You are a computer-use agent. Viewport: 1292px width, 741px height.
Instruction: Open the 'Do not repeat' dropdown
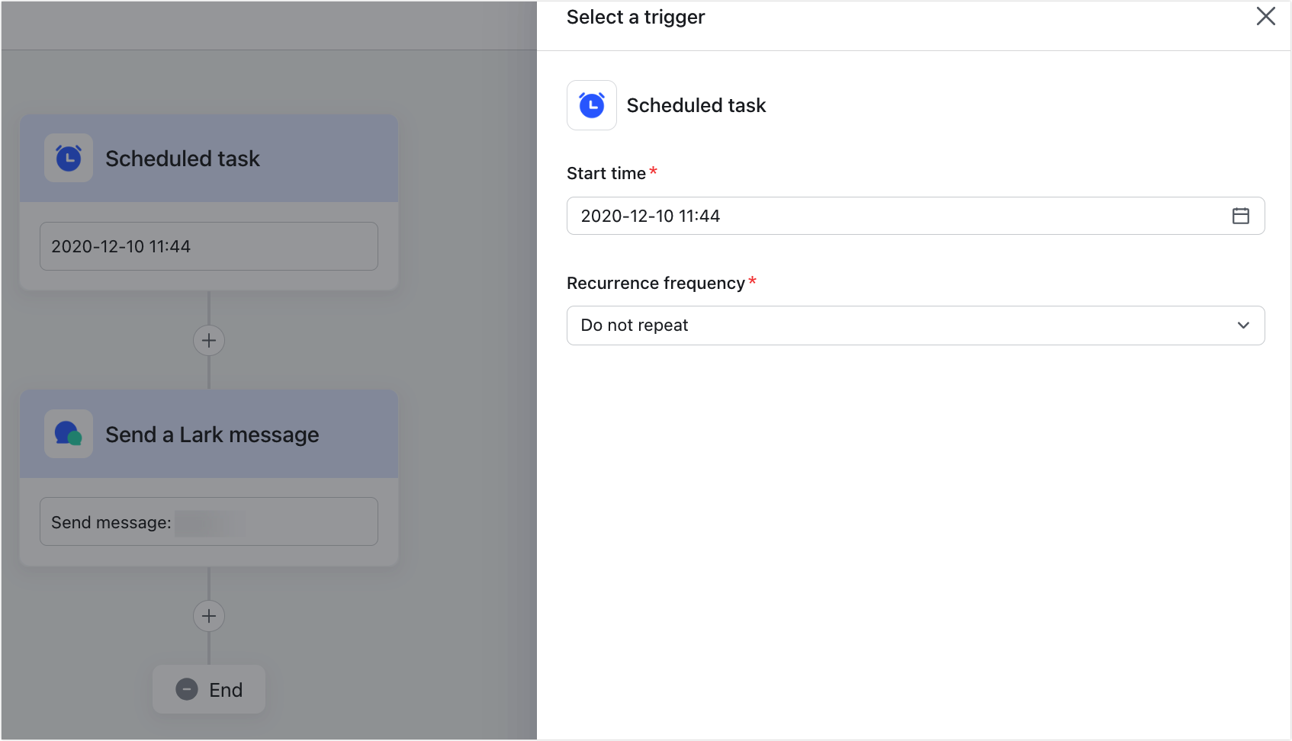click(900, 326)
